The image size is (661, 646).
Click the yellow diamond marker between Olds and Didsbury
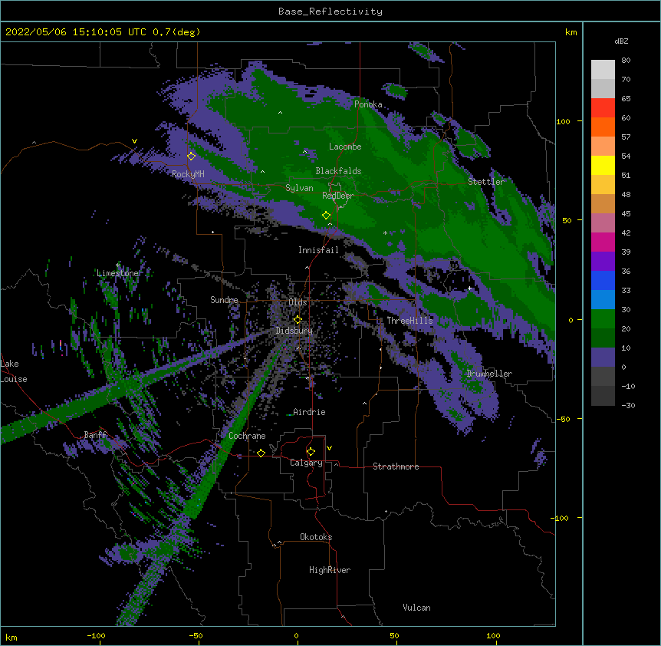298,320
